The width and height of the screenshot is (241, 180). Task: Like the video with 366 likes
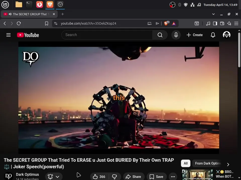(x=99, y=177)
